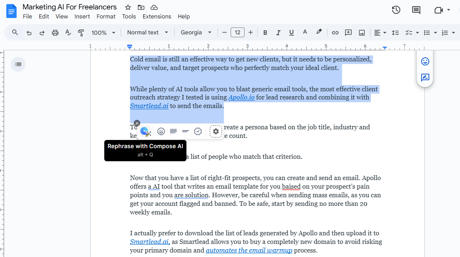
Task: Click the emoji reaction icon in right margin
Action: 425,61
